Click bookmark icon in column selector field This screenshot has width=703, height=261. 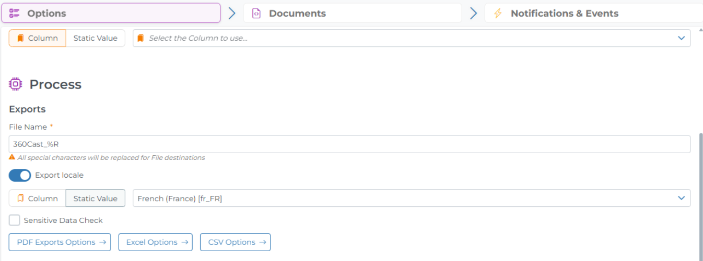[x=140, y=38]
